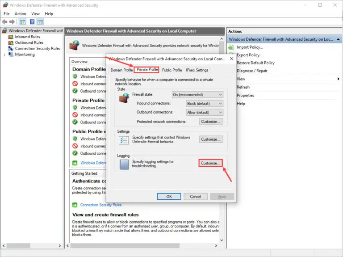Click the Forward arrow toolbar icon

tap(12, 21)
